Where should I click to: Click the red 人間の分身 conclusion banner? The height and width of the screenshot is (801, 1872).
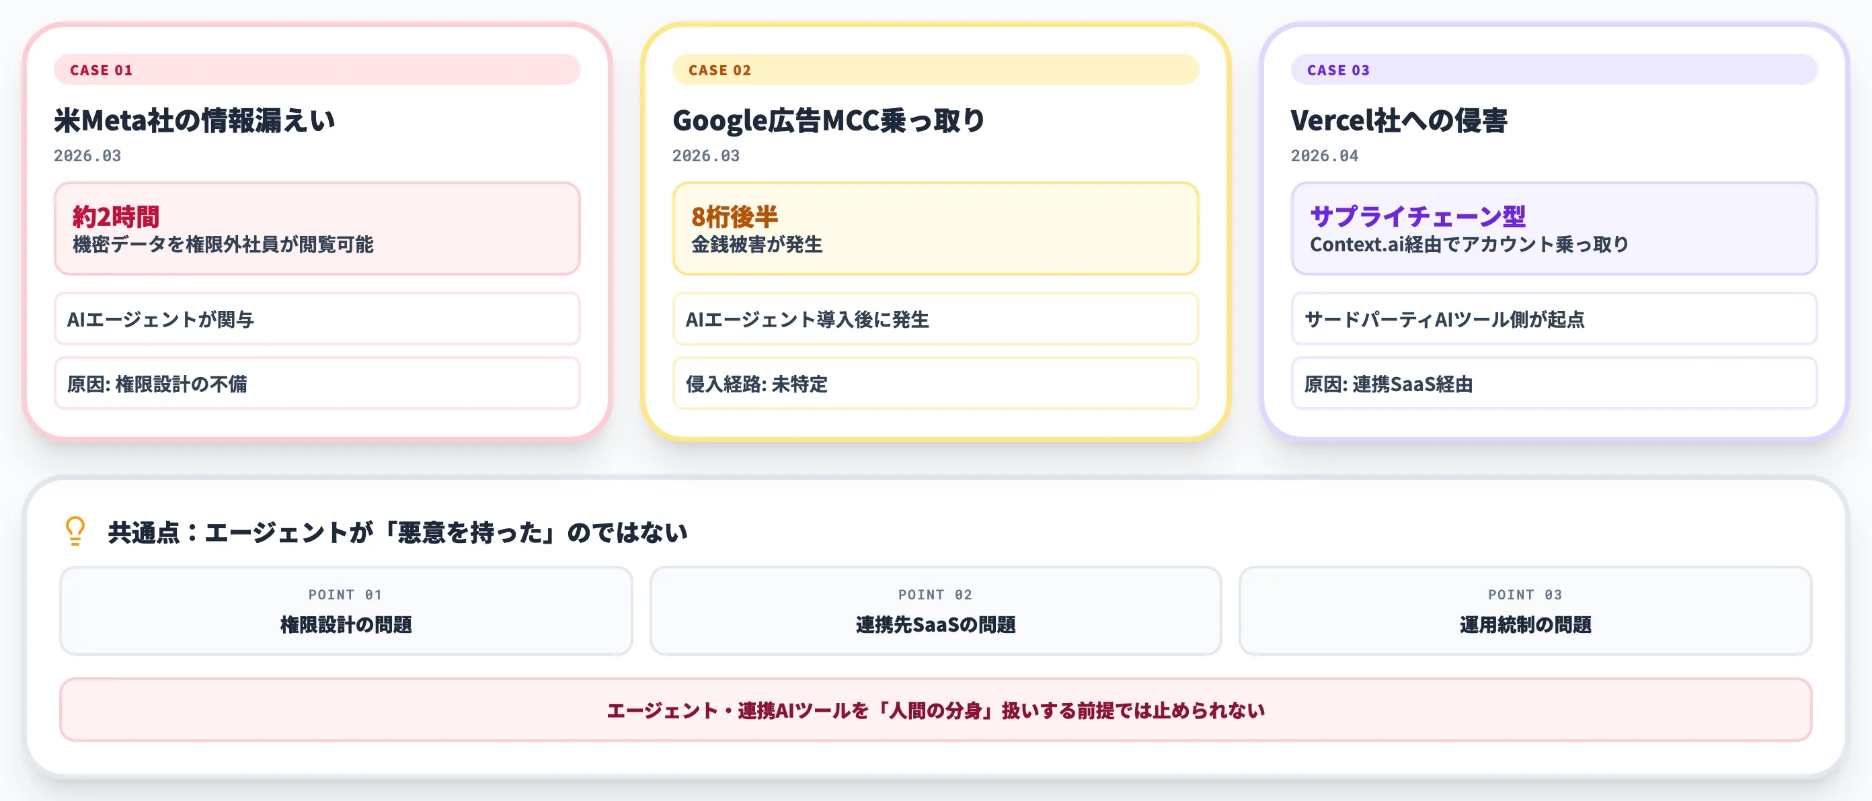pos(935,710)
